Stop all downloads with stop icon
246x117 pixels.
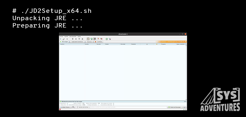tap(67, 39)
